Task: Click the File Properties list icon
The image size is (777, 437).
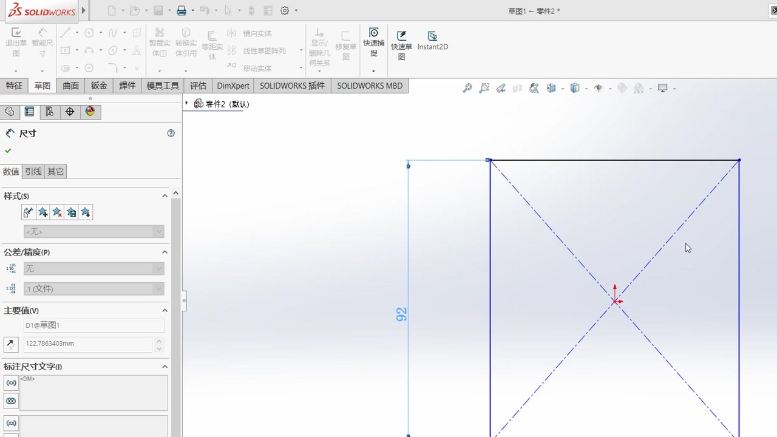Action: click(268, 10)
